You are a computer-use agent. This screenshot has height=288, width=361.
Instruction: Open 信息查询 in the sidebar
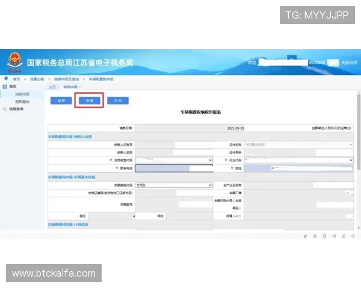coord(16,109)
